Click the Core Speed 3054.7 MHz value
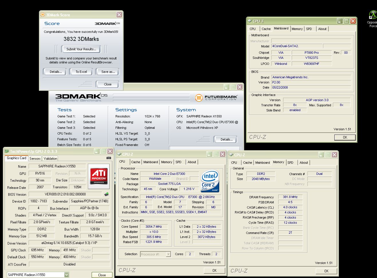Screen dimensions: 377x278 [153, 227]
